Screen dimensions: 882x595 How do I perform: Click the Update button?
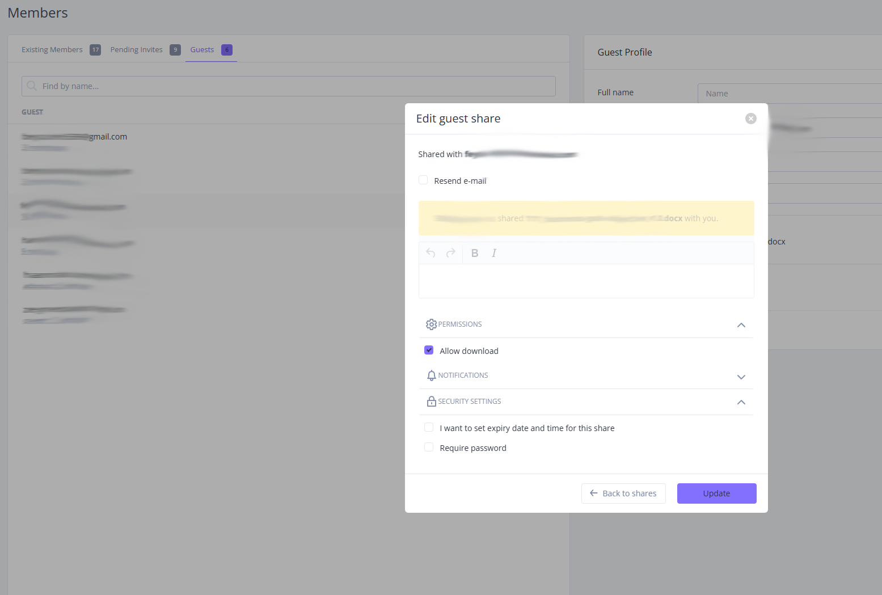tap(716, 493)
